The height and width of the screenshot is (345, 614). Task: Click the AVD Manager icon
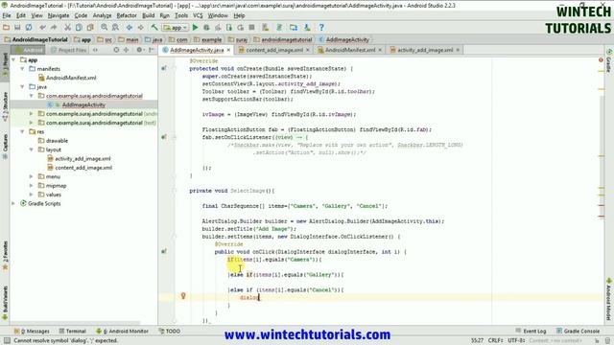[x=266, y=28]
